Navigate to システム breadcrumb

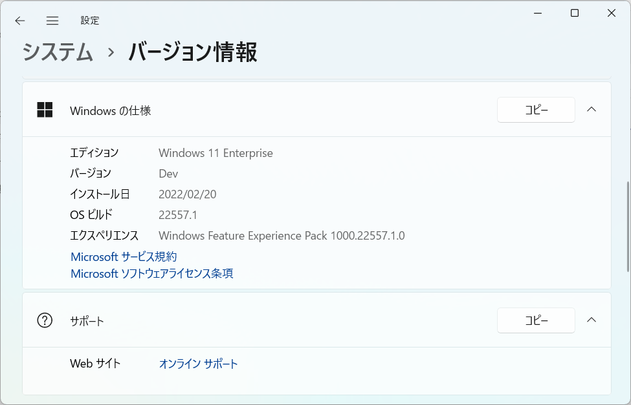point(58,52)
